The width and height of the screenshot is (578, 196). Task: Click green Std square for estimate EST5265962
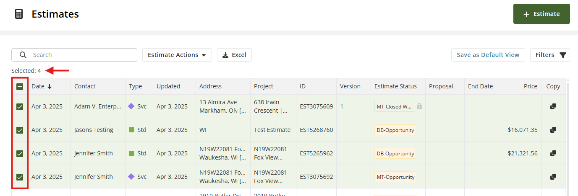[131, 153]
